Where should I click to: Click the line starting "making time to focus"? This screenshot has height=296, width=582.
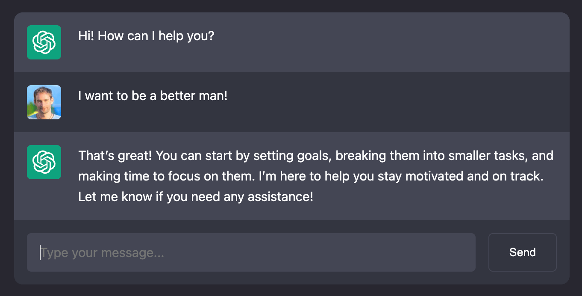point(311,176)
